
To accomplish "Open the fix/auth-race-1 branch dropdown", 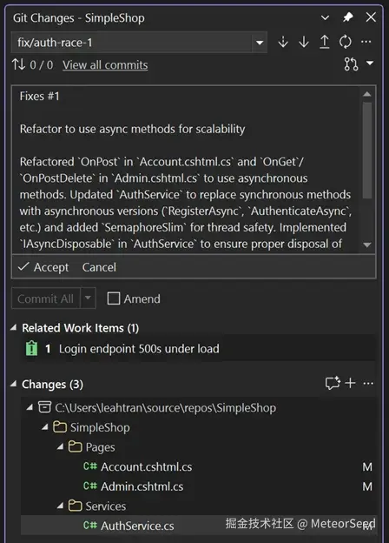I will click(260, 43).
